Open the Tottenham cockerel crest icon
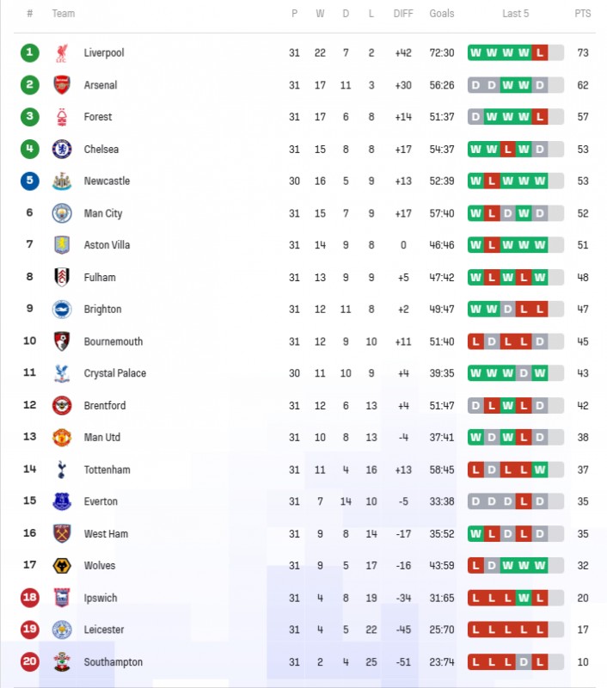 (62, 470)
